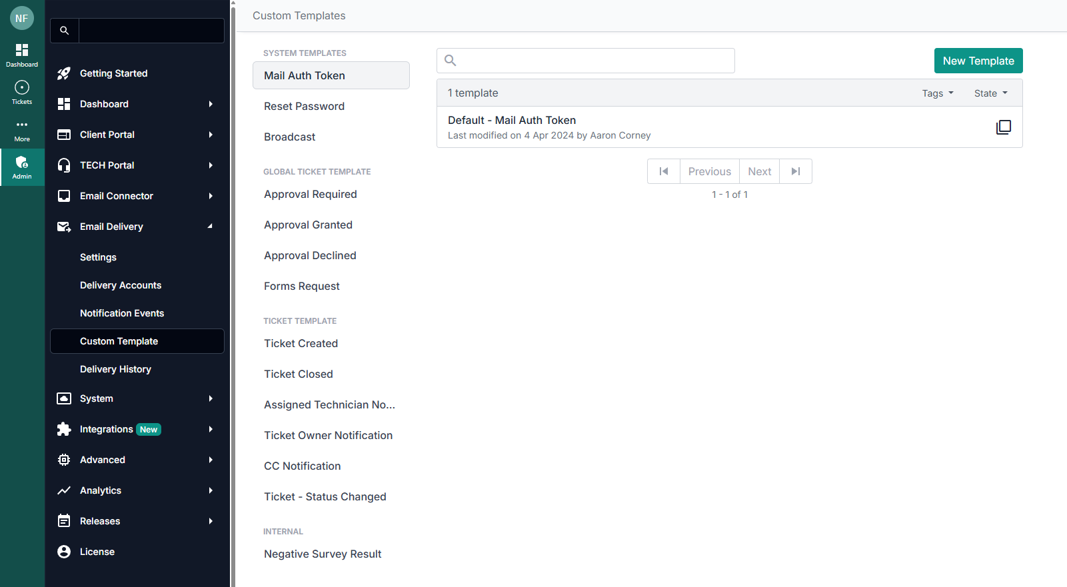Expand the Client Portal submenu
Image resolution: width=1067 pixels, height=587 pixels.
pos(210,135)
